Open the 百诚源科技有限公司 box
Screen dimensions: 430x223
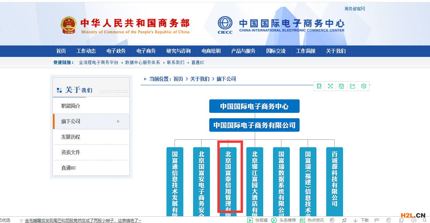335,182
